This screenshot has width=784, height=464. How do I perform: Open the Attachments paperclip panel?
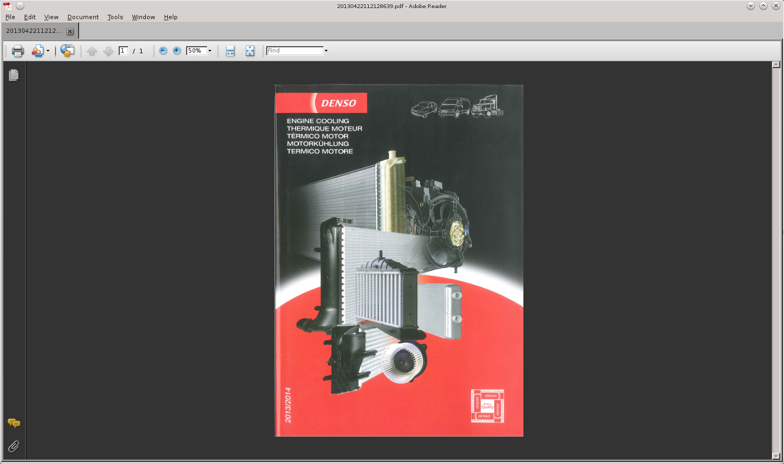click(x=14, y=446)
